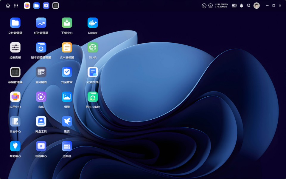Image resolution: width=286 pixels, height=179 pixels.
Task: Open 安全管家 security shield icon
Action: click(67, 72)
